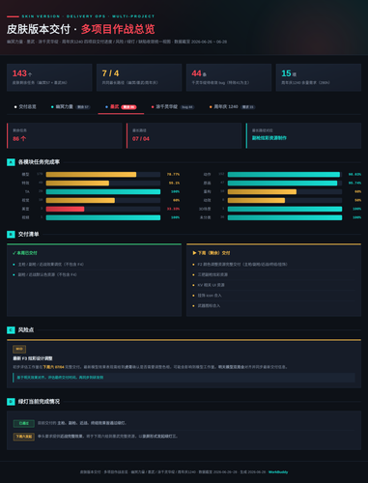The height and width of the screenshot is (483, 368).
Task: Click the 15 requirements stat card
Action: click(x=319, y=77)
